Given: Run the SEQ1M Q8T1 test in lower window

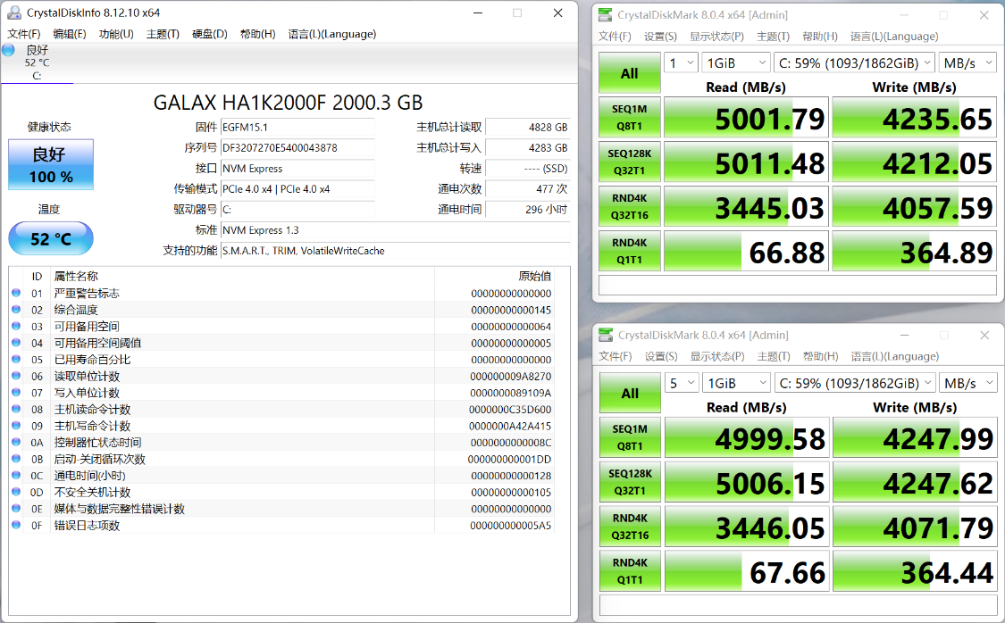Looking at the screenshot, I should tap(630, 437).
